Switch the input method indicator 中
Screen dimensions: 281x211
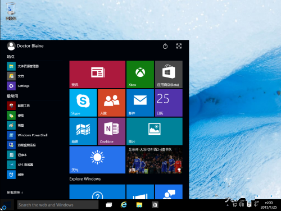click(256, 205)
